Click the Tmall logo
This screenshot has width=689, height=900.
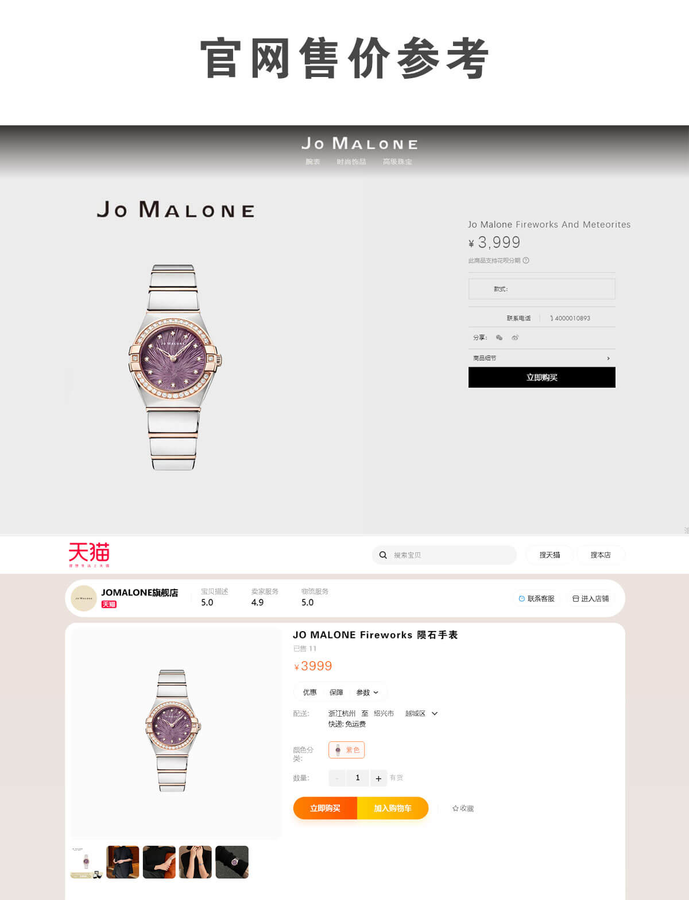pos(89,555)
